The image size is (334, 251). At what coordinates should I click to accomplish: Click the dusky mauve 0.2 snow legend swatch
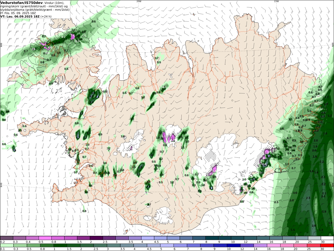[x=7, y=238]
